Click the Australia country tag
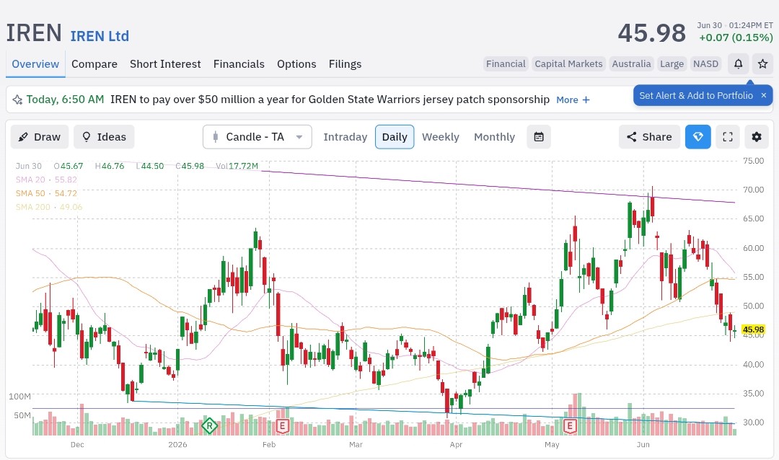This screenshot has width=779, height=460. click(x=631, y=64)
